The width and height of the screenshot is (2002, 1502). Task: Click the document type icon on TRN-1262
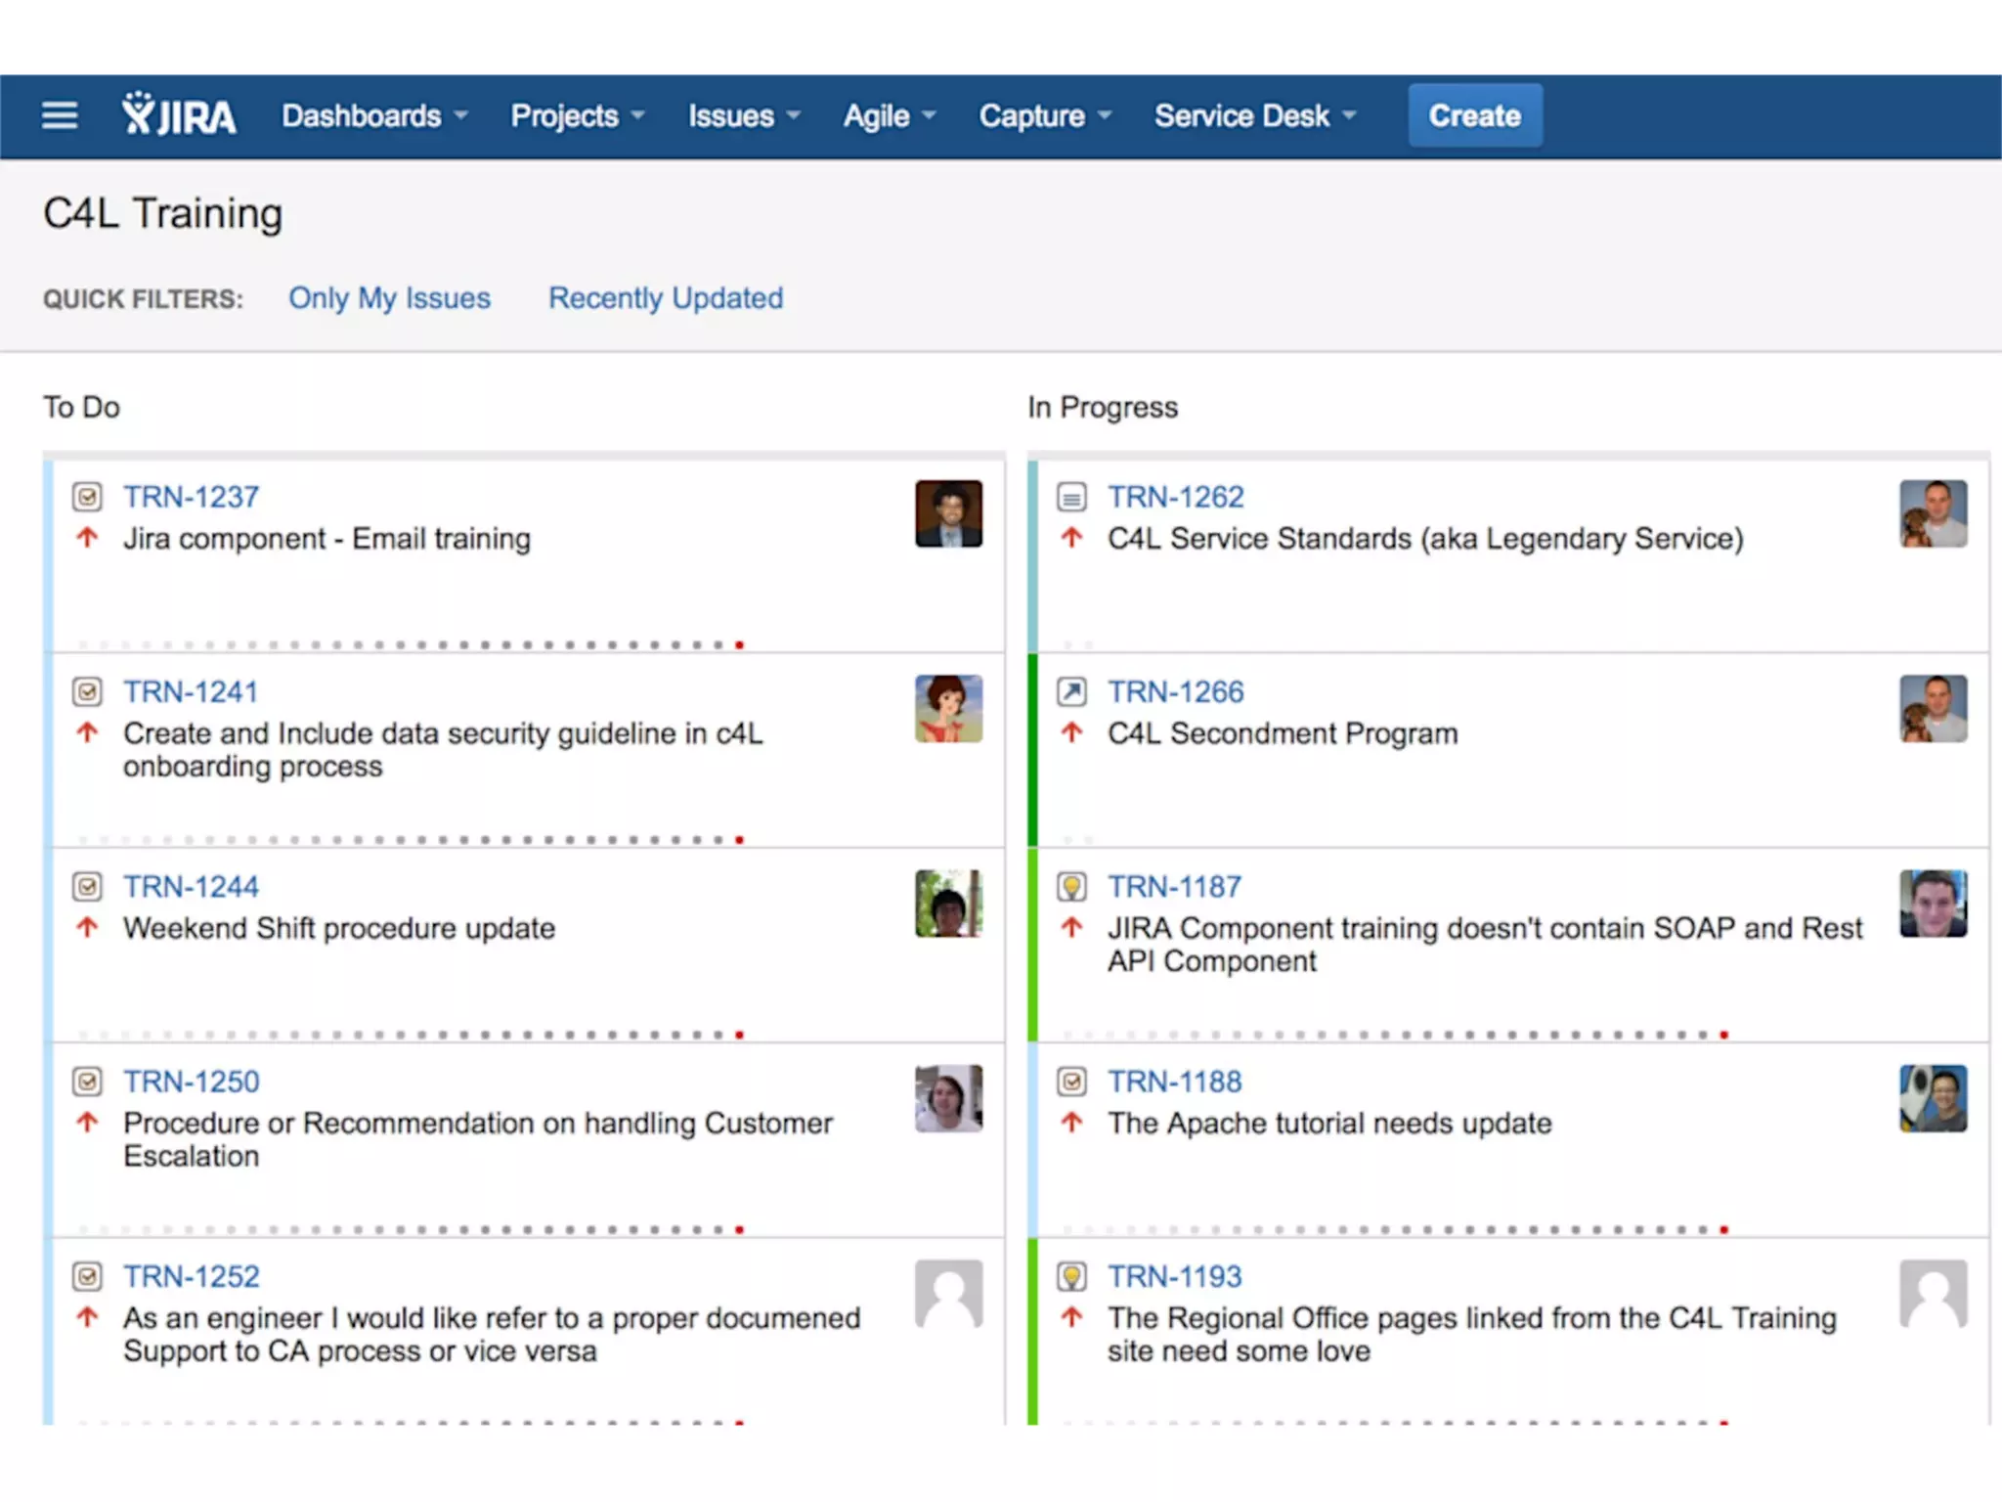[x=1071, y=497]
